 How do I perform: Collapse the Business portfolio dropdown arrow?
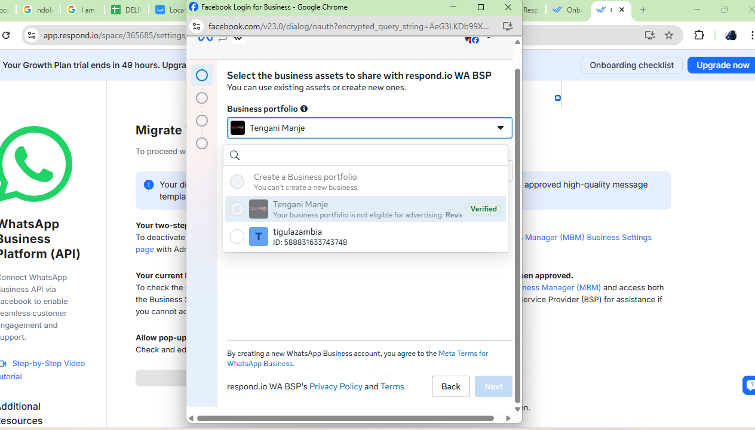(x=500, y=128)
